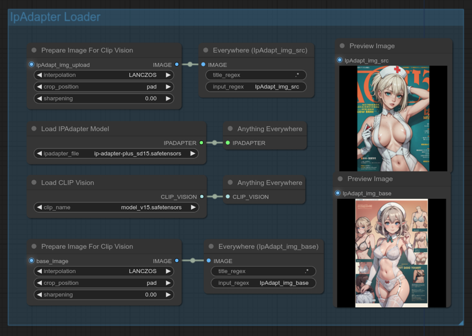Click the IpAdapt_img_upload input socket
472x336 pixels.
click(x=31, y=64)
